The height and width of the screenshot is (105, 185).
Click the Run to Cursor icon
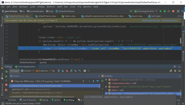tap(79, 71)
